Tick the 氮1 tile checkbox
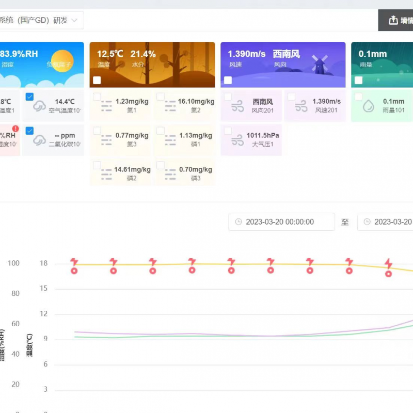The width and height of the screenshot is (413, 413). click(x=97, y=97)
